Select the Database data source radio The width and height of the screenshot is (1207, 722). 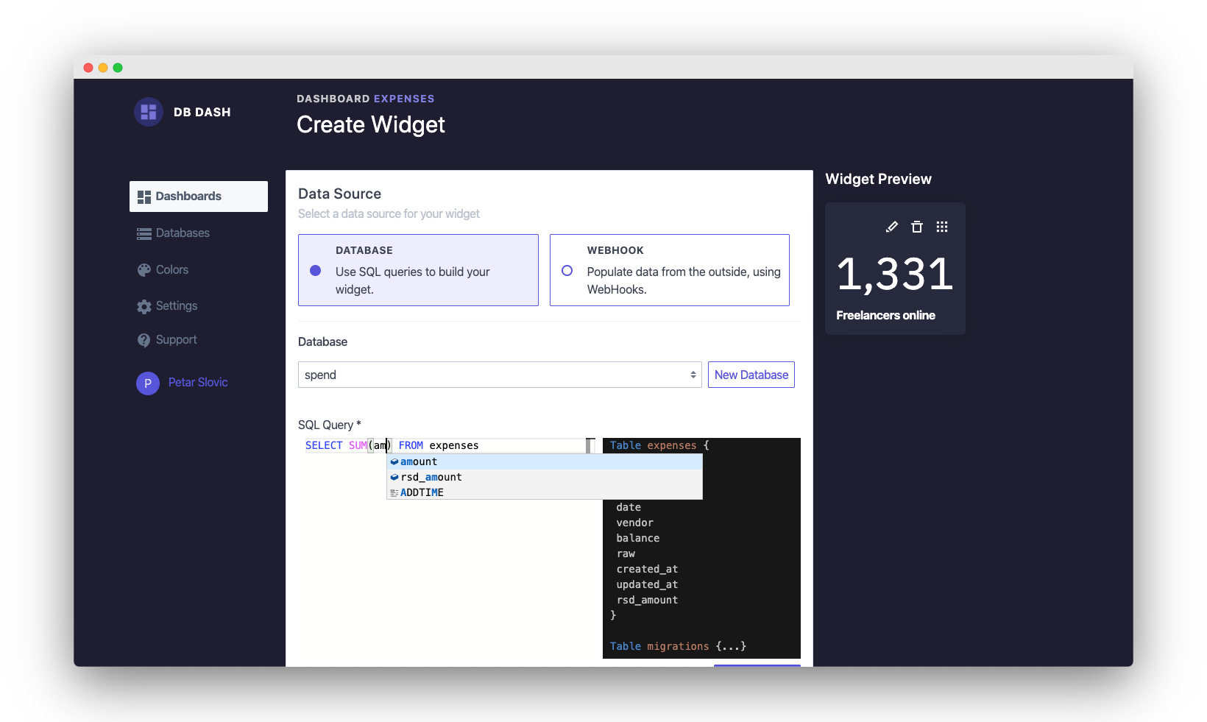point(316,271)
